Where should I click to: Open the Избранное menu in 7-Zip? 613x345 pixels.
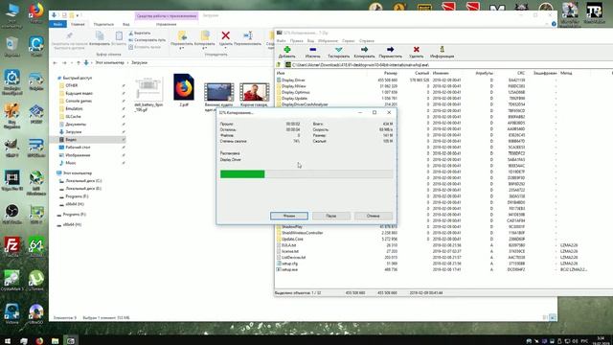(x=328, y=40)
